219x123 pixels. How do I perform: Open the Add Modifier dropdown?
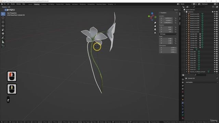[202, 82]
